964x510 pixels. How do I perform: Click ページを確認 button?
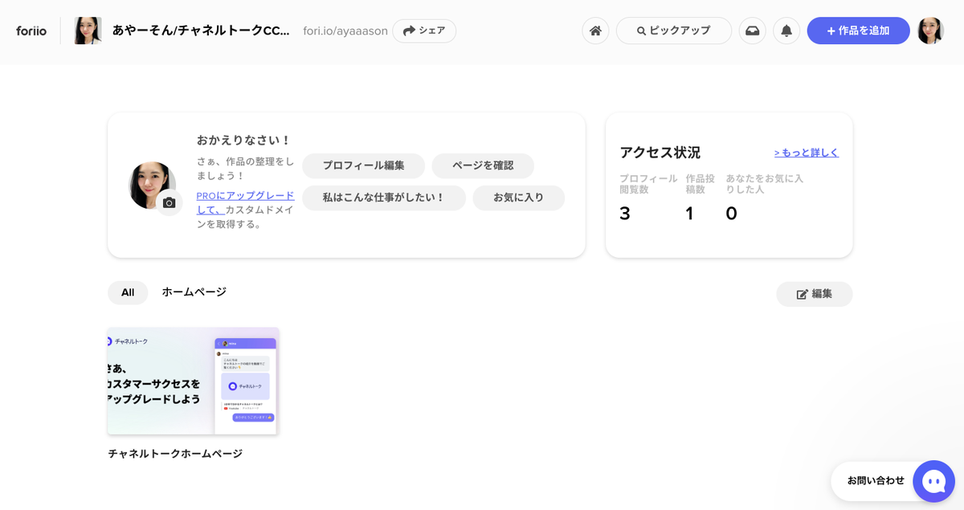(x=483, y=165)
